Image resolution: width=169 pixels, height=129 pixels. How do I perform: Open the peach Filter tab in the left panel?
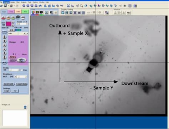(x=18, y=11)
